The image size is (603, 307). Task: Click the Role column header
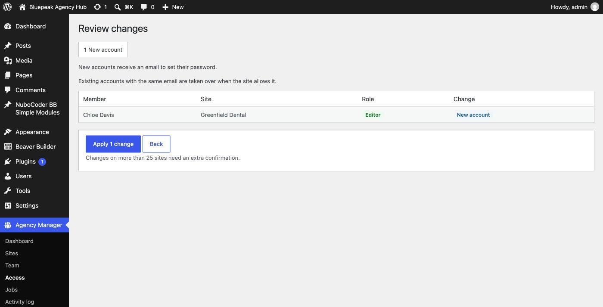(x=368, y=99)
